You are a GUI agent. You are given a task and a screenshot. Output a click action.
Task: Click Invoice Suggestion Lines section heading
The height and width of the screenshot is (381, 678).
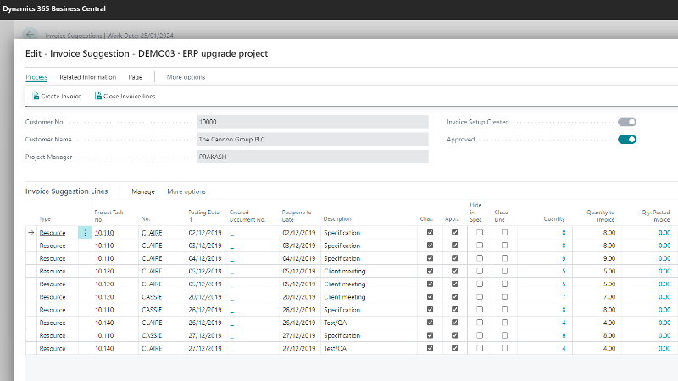(x=67, y=191)
